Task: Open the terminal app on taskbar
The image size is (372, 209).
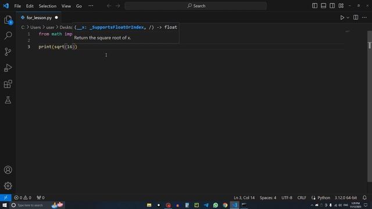Action: pos(244,205)
